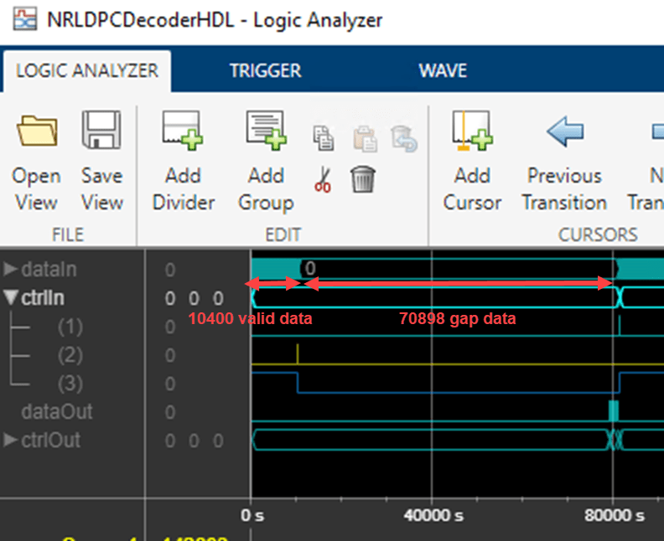Click the 0 s time axis label
Screen dimensions: 664x541
click(x=252, y=516)
